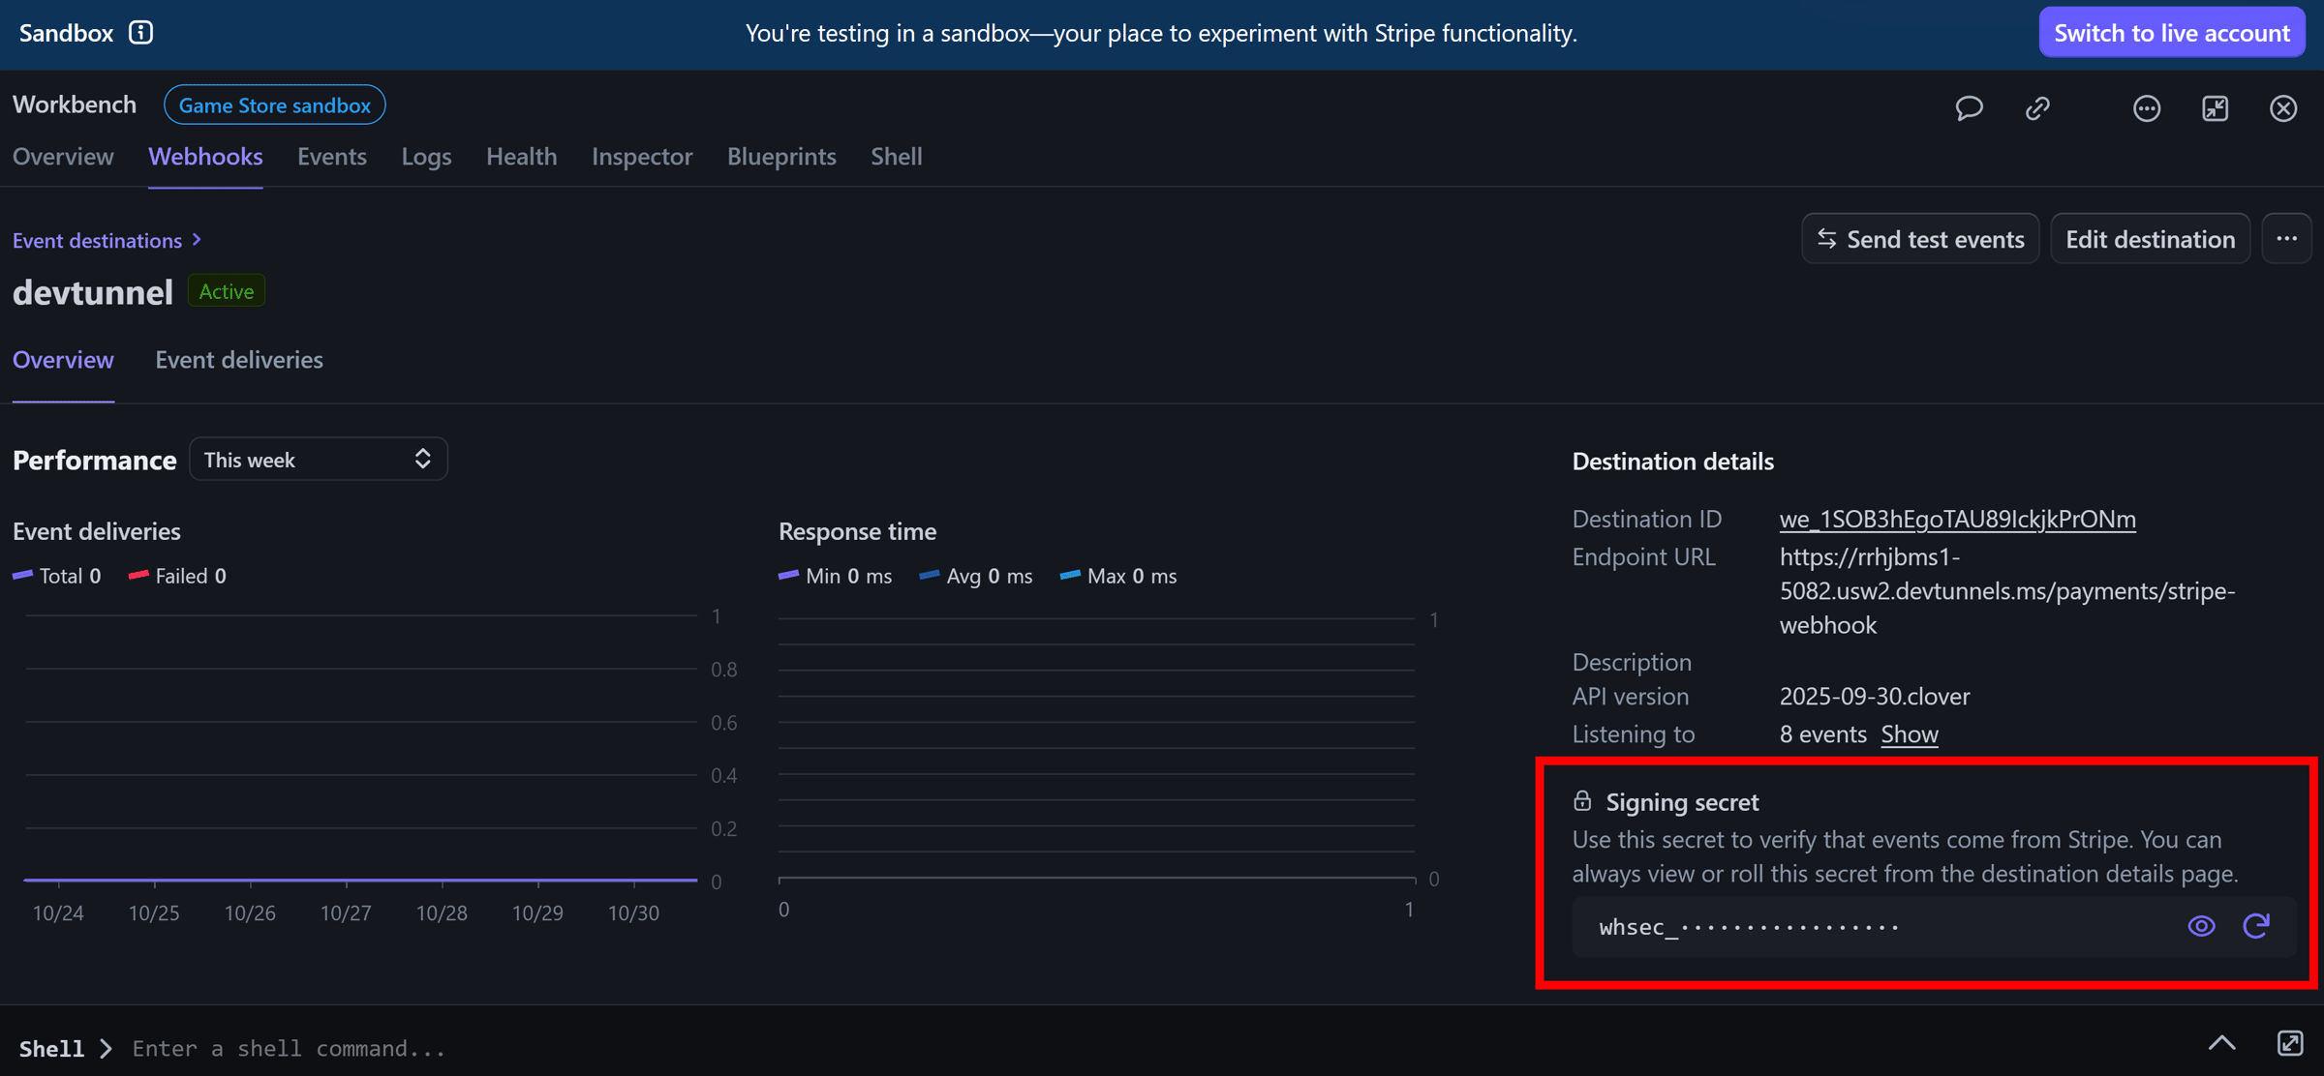Roll the signing secret with refresh icon

[2256, 926]
